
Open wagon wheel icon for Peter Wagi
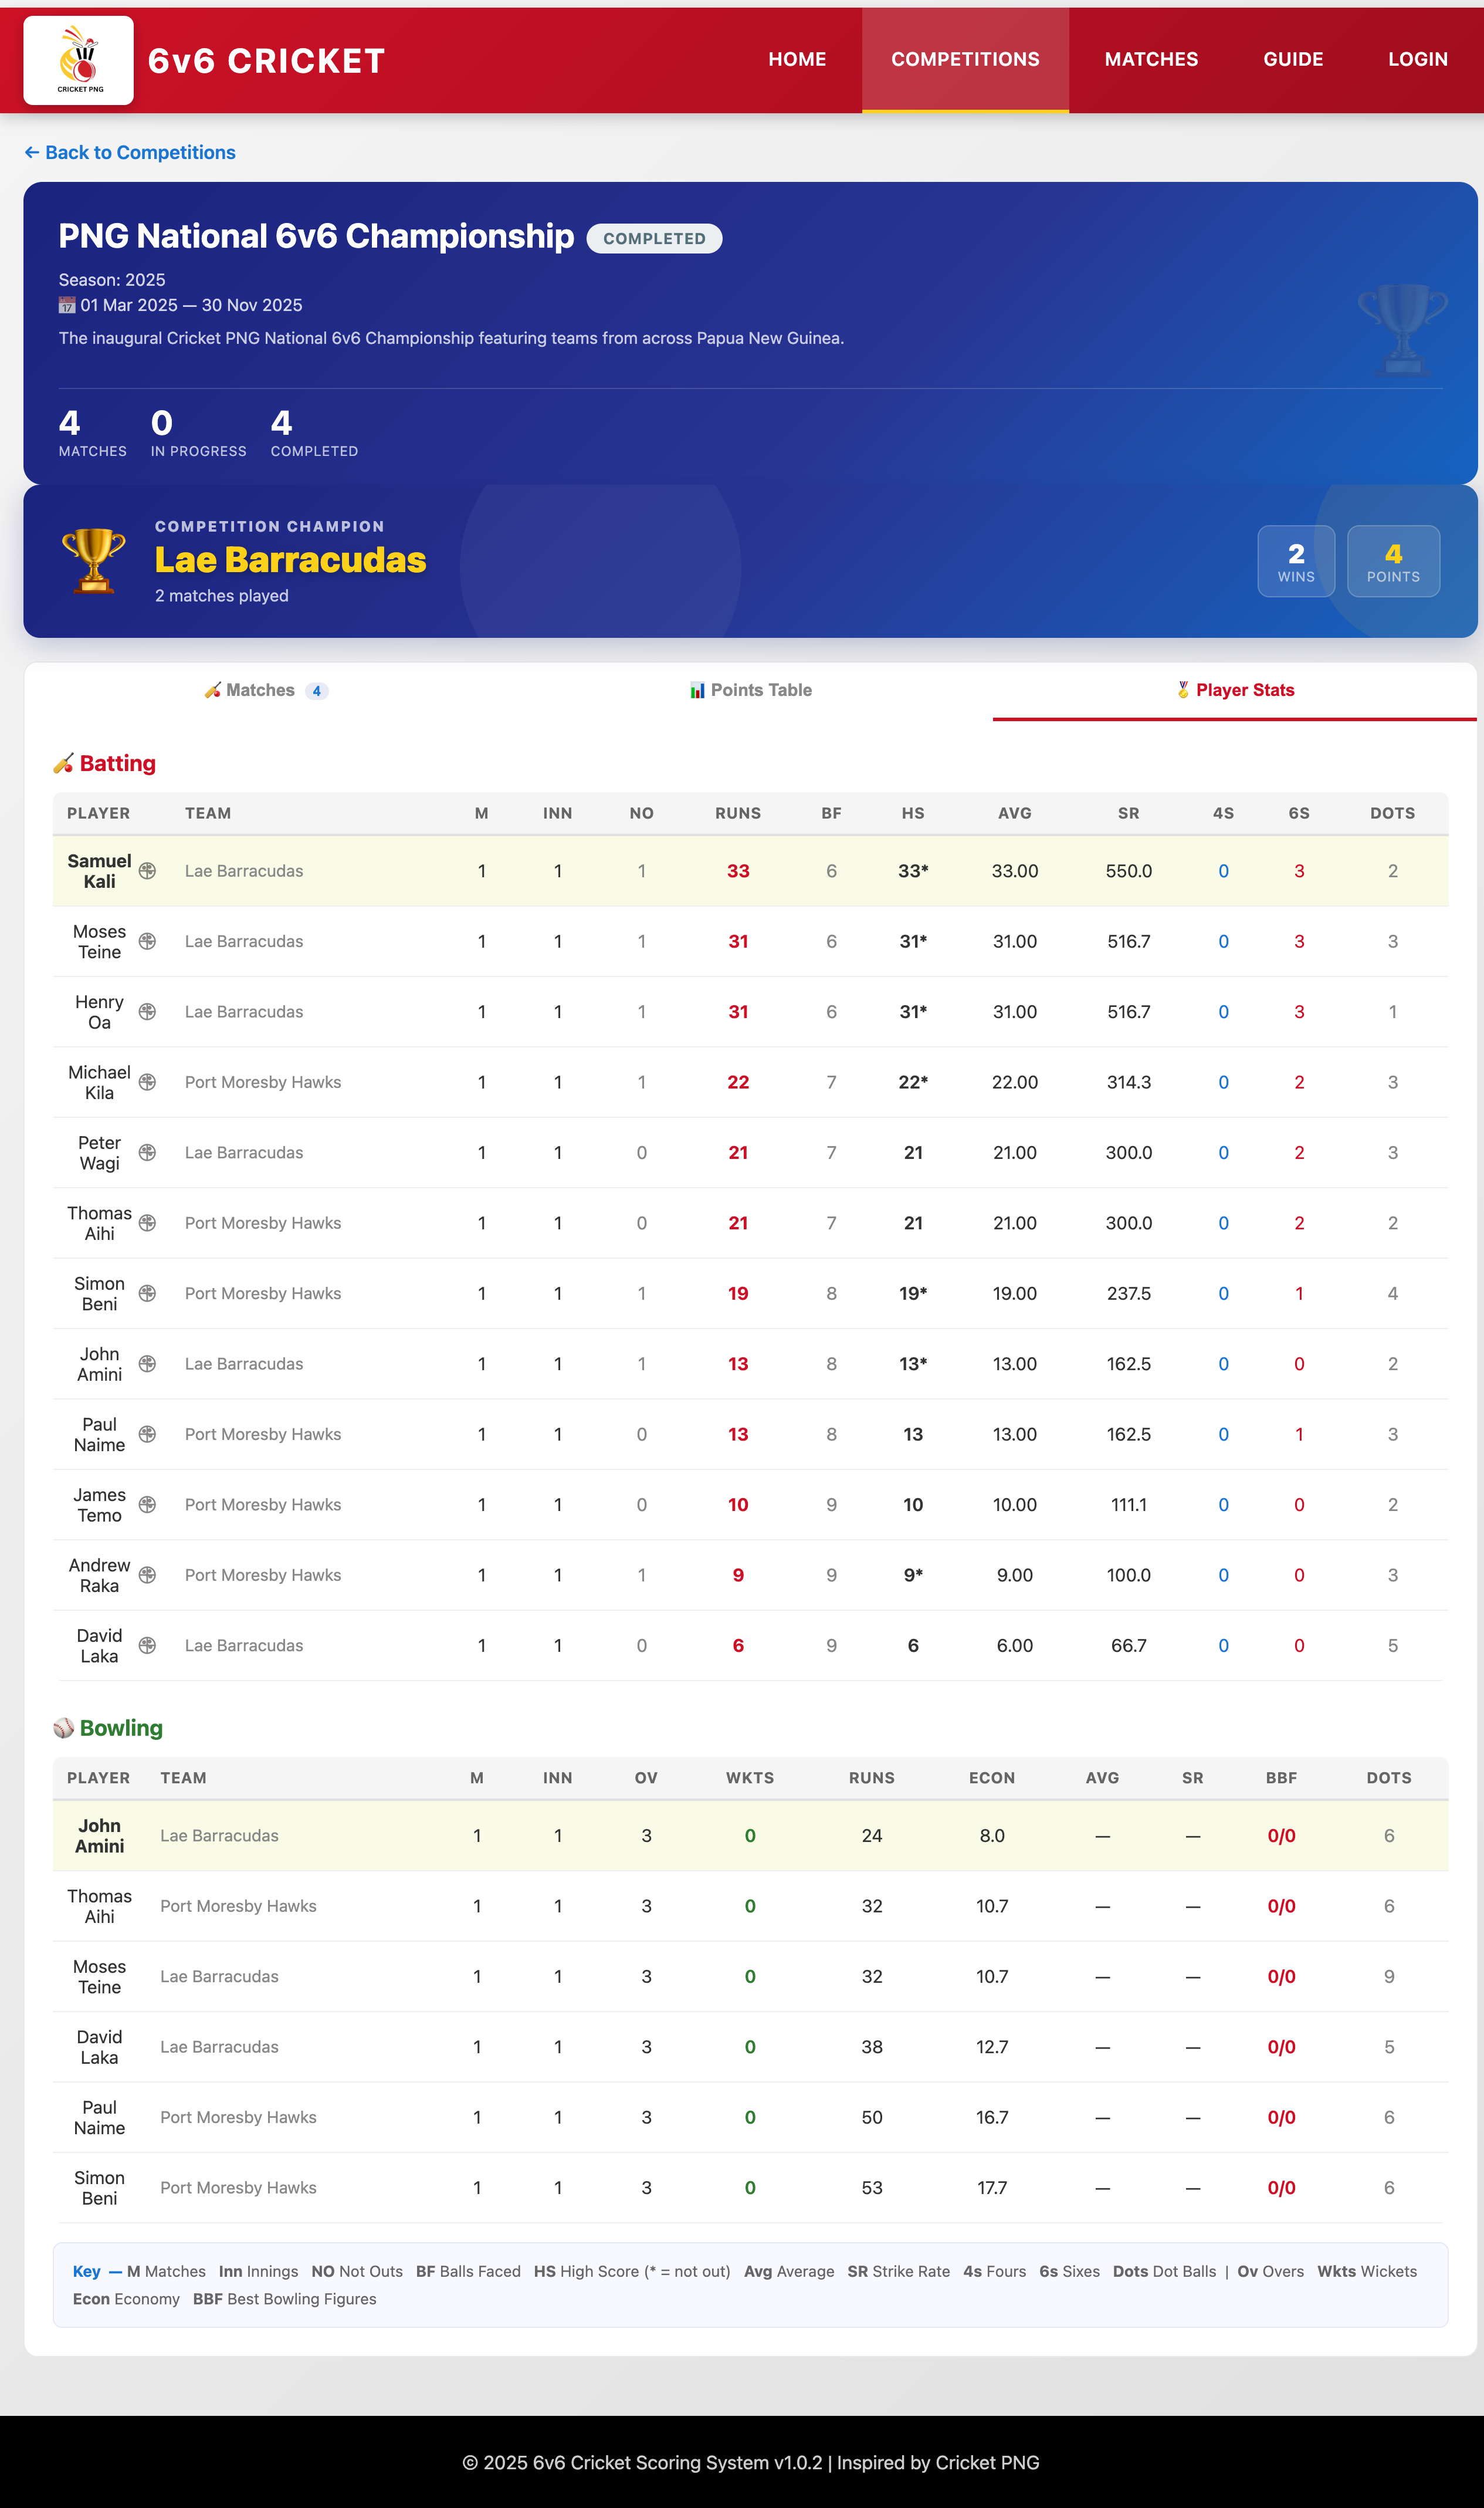click(147, 1152)
